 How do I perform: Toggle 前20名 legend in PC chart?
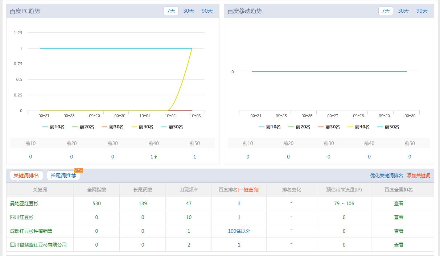click(83, 127)
